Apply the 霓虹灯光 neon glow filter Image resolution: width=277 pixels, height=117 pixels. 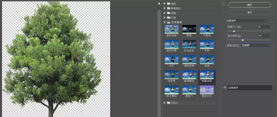[x=207, y=90]
